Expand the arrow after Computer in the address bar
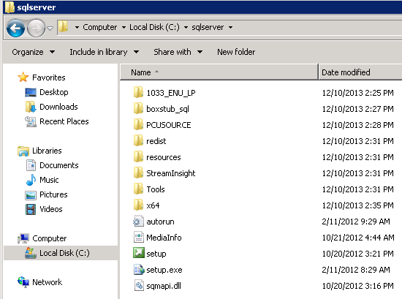This screenshot has width=402, height=299. click(x=124, y=27)
